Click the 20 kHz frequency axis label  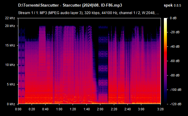[x=10, y=26]
